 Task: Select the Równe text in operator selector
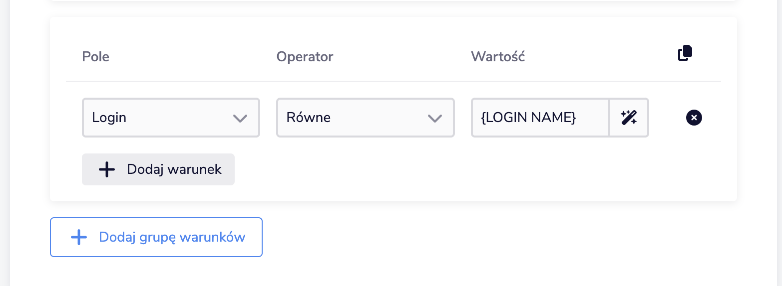click(x=309, y=118)
